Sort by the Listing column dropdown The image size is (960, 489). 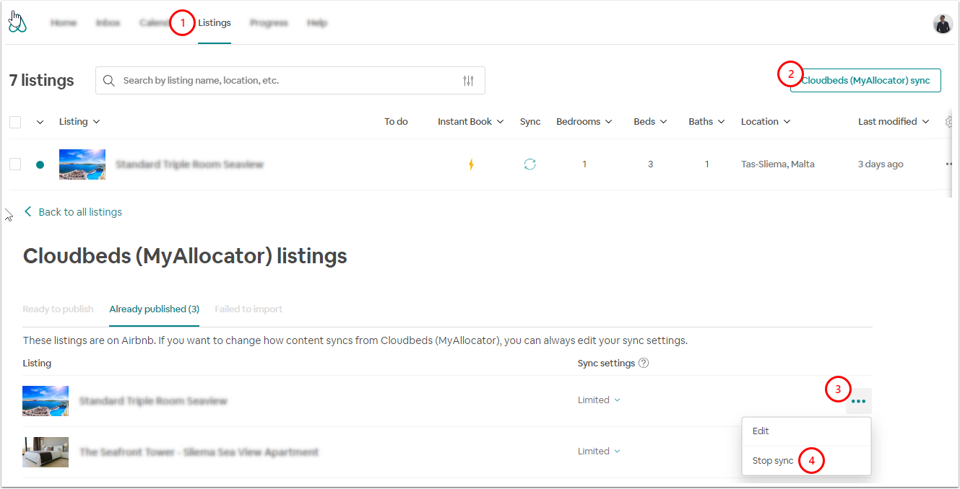click(79, 122)
